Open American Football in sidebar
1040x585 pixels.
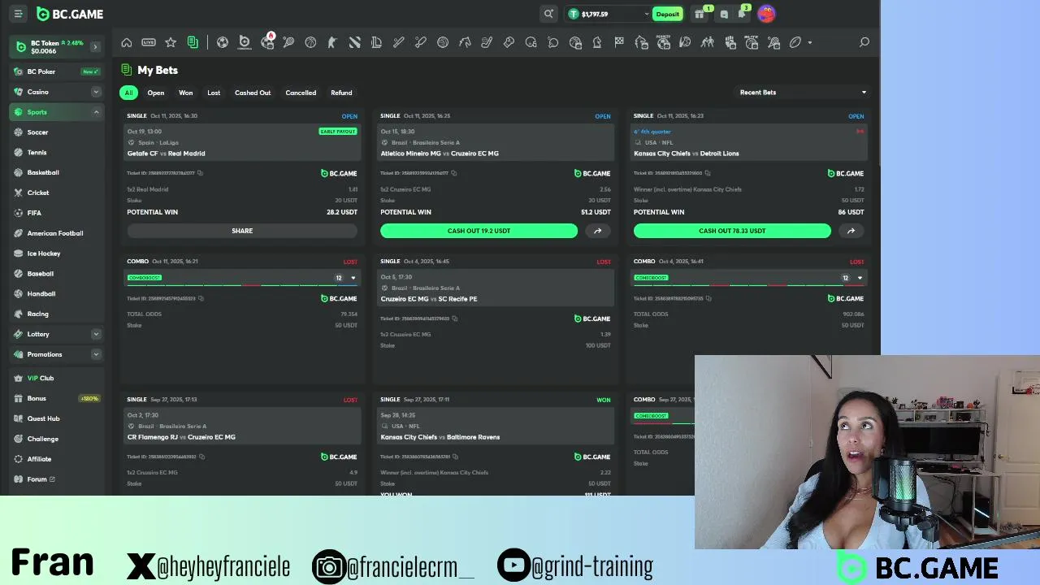57,233
